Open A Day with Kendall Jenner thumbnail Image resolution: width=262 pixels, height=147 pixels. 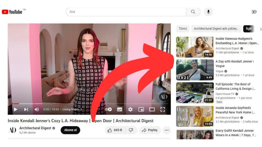[x=195, y=70]
